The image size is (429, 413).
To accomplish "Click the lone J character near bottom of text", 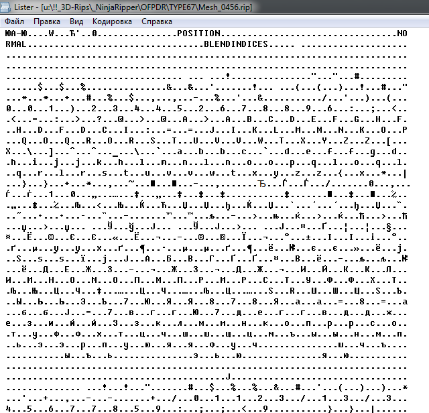I will 230,377.
